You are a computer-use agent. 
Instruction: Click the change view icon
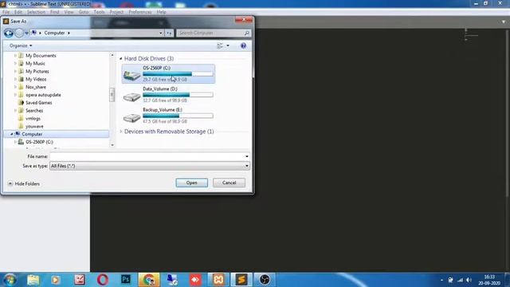click(x=220, y=45)
